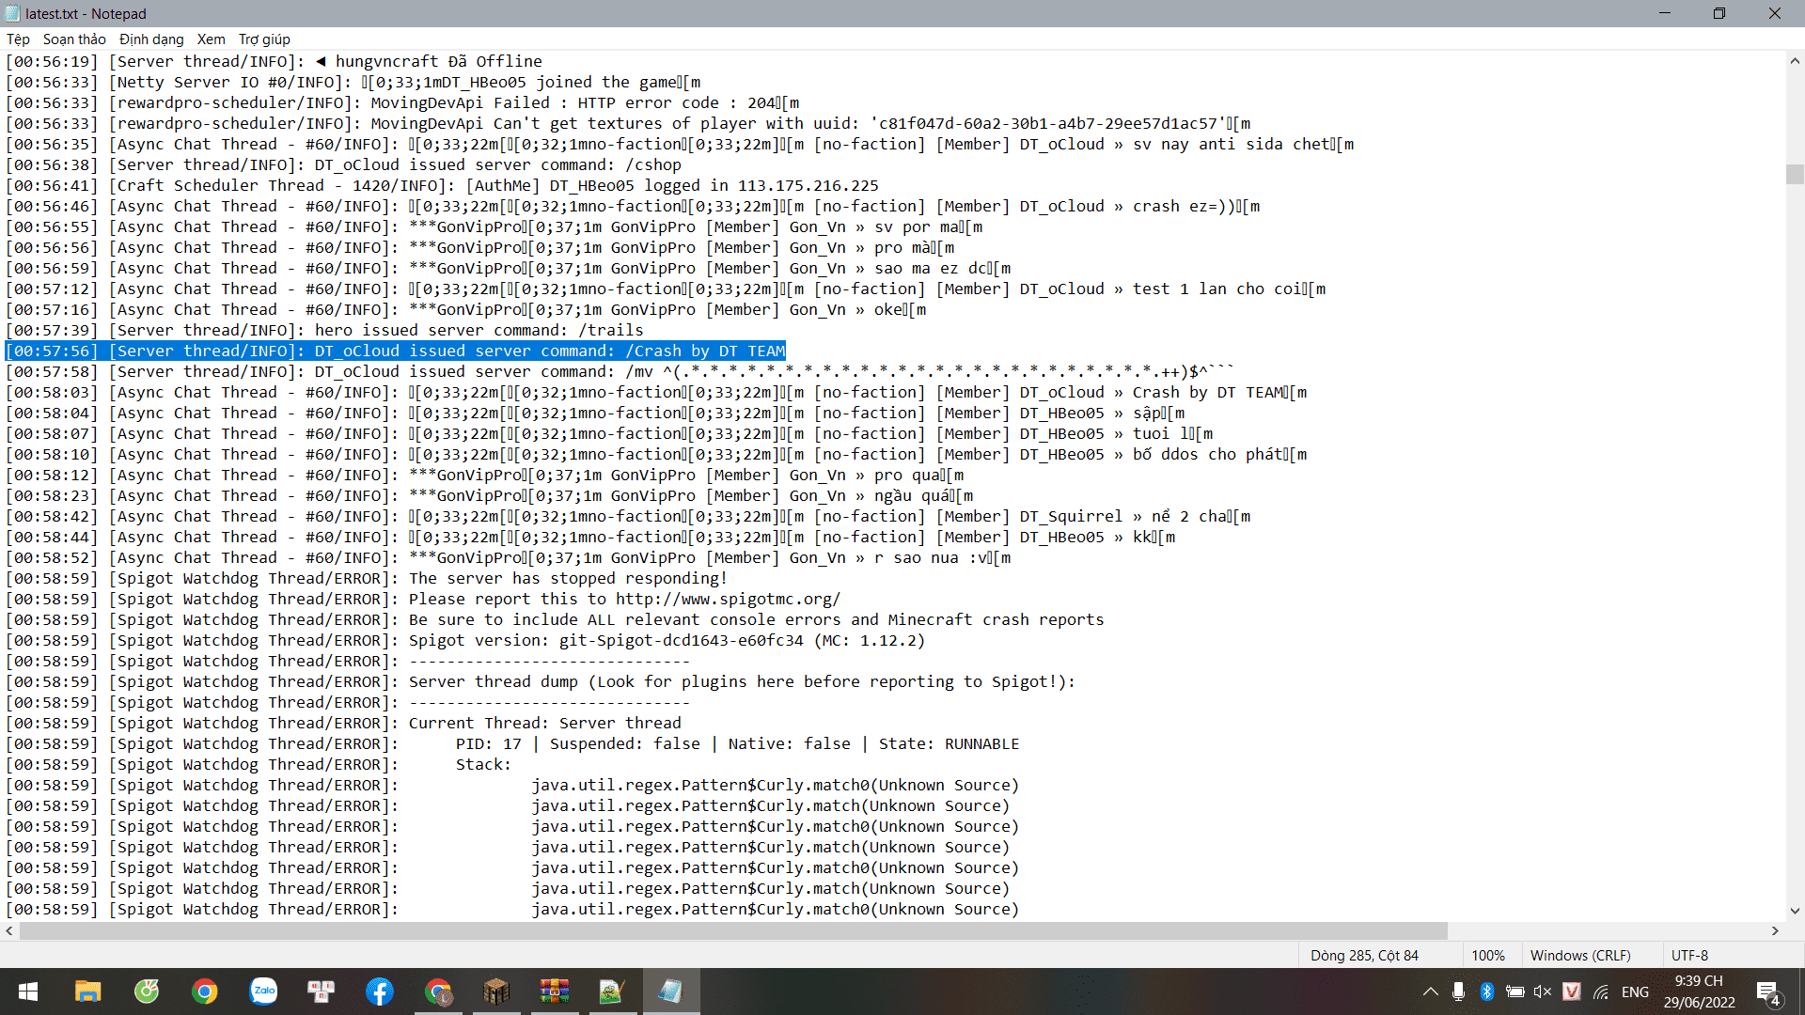Viewport: 1805px width, 1015px height.
Task: Open the Định dạng menu
Action: 151,39
